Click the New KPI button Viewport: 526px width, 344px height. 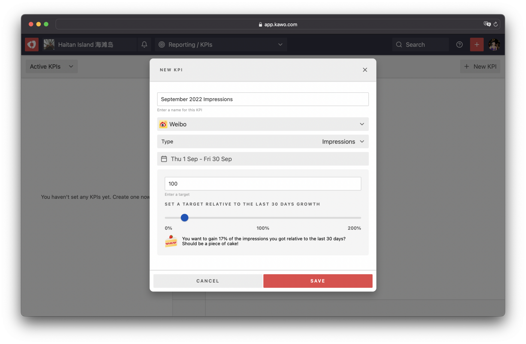480,66
